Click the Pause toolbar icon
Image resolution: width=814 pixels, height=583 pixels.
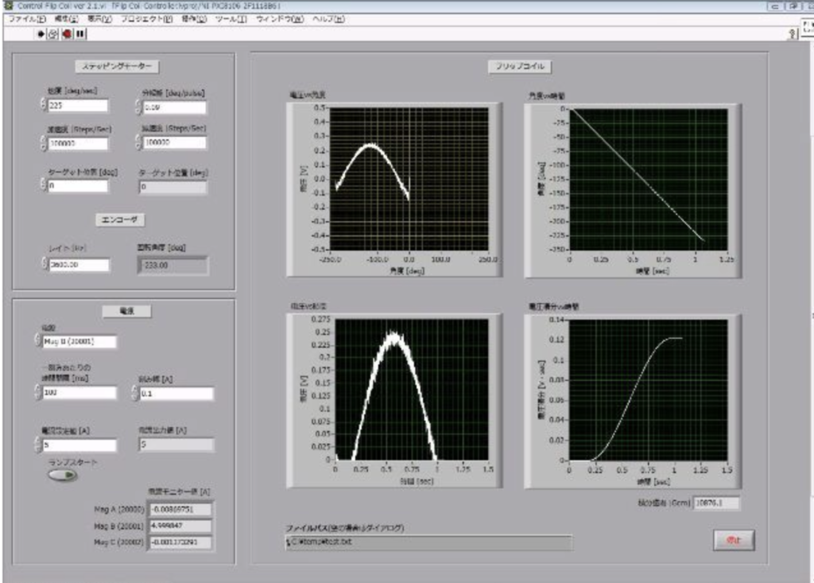click(x=80, y=33)
